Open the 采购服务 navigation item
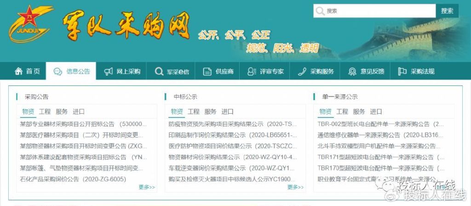 316,71
